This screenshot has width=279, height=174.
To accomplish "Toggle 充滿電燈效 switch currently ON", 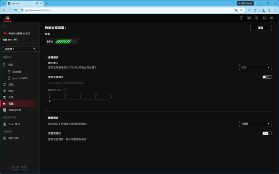I will [267, 134].
